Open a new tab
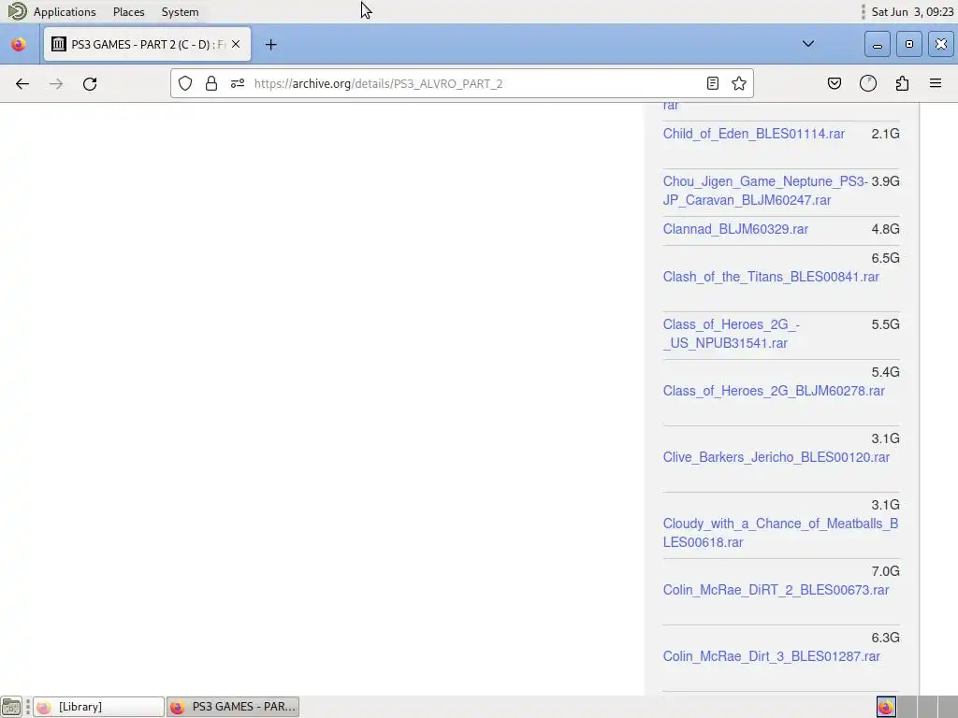958x718 pixels. coord(270,45)
